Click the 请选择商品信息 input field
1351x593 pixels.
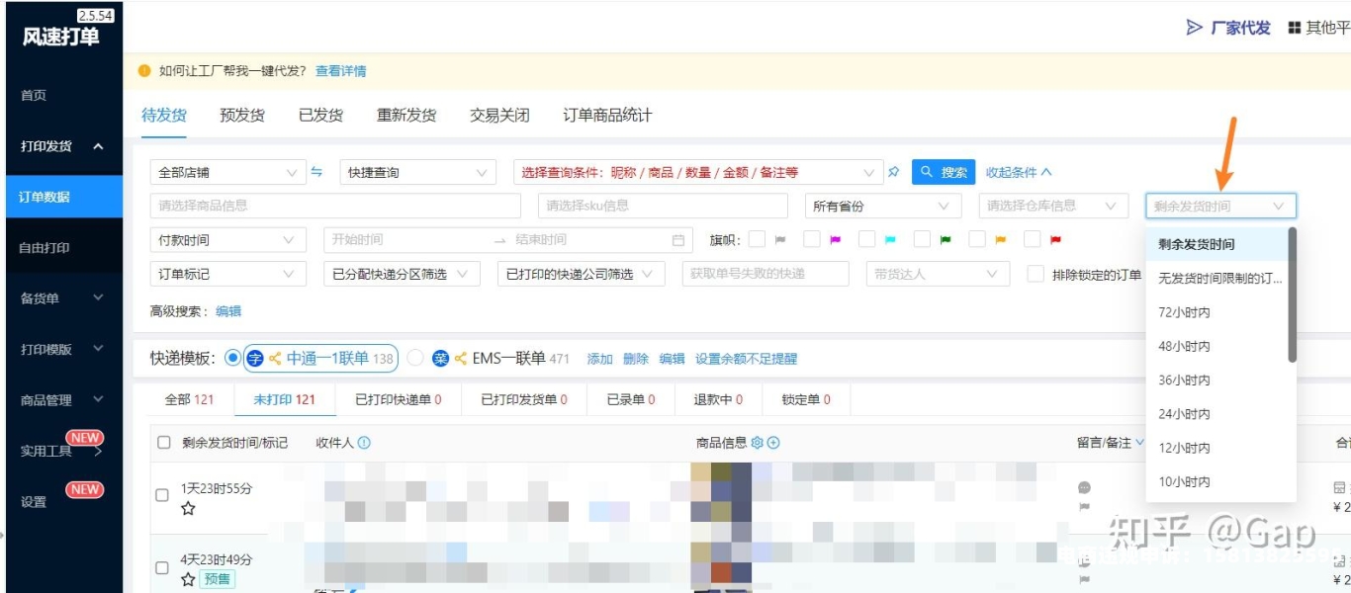coord(335,206)
